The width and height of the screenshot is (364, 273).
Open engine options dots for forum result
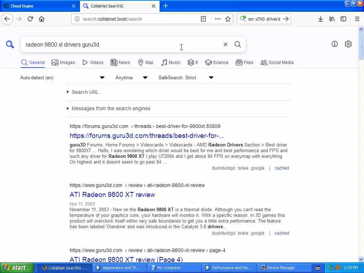(269, 168)
